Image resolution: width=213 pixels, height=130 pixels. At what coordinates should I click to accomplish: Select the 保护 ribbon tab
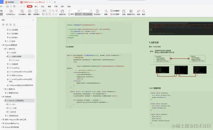62,7
